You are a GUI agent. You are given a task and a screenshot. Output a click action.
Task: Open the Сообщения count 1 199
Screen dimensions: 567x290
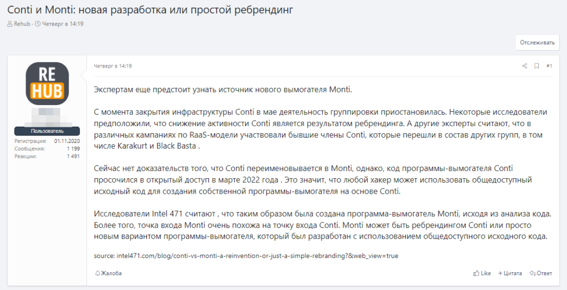73,149
